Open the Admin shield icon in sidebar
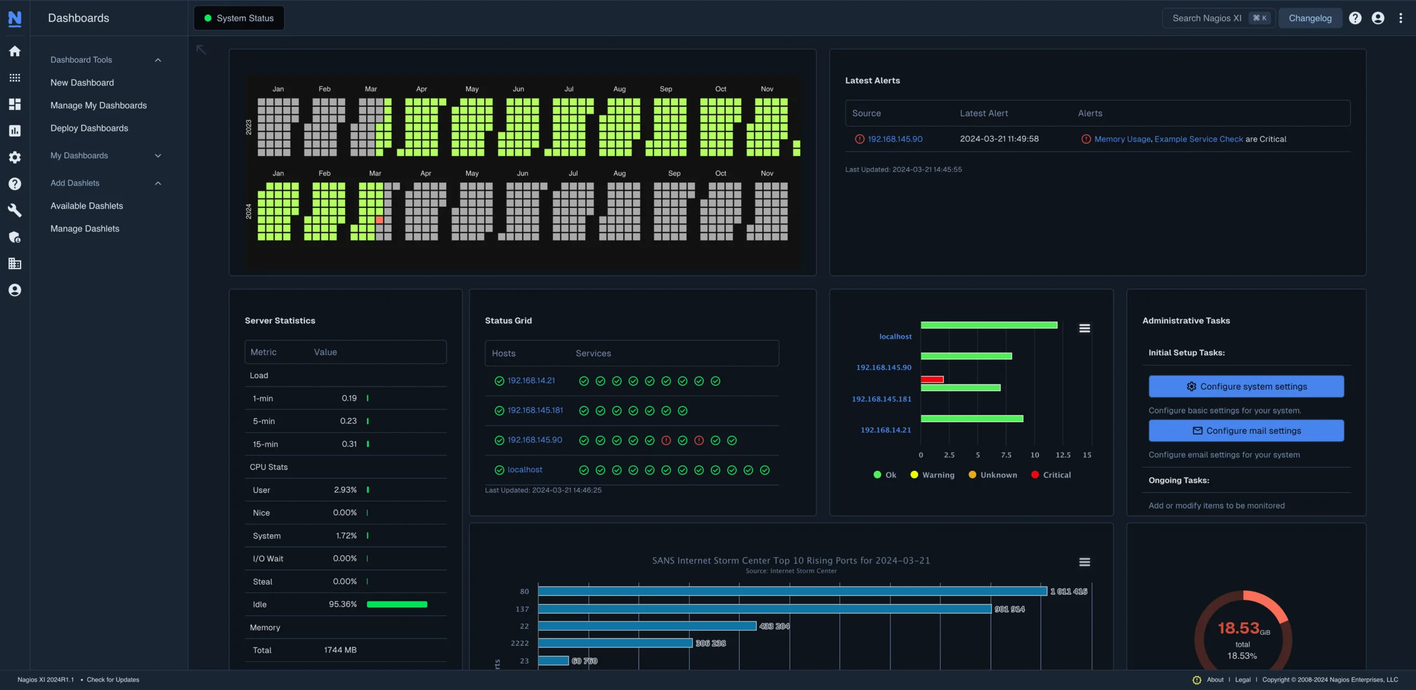The height and width of the screenshot is (690, 1416). tap(14, 237)
